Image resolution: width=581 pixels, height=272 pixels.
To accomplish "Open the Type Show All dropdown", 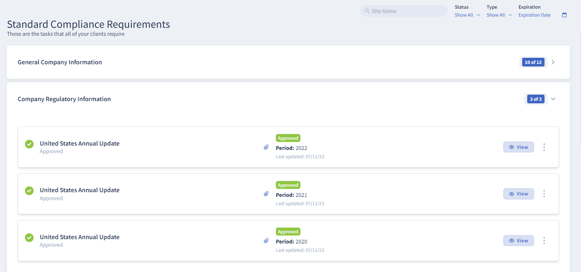I will click(x=499, y=15).
